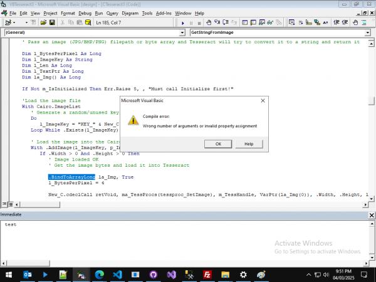Open the GetStringFromImage procedure dropdown

tap(368, 33)
